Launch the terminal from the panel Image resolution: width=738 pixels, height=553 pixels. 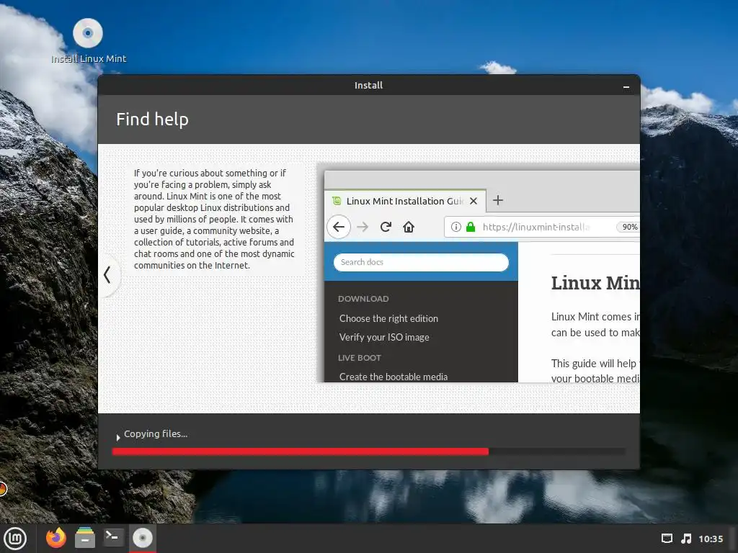[x=113, y=537]
